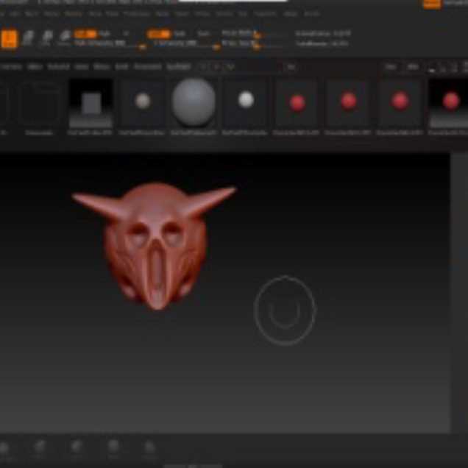The height and width of the screenshot is (468, 468).
Task: Adjust the Rgb Intensity slider
Action: pyautogui.click(x=110, y=43)
